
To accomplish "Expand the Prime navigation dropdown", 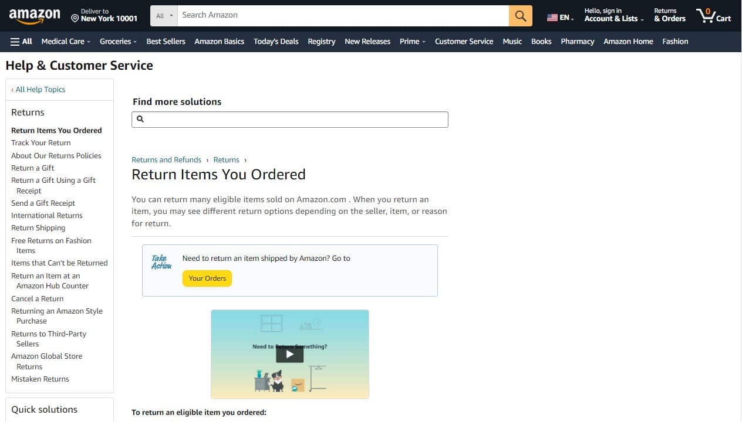I will (x=412, y=41).
